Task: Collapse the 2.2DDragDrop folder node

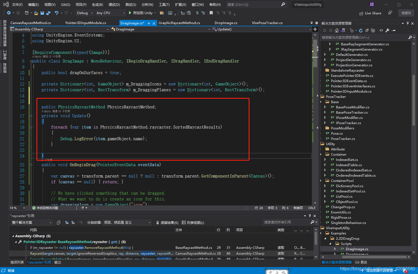Action: [x=325, y=238]
